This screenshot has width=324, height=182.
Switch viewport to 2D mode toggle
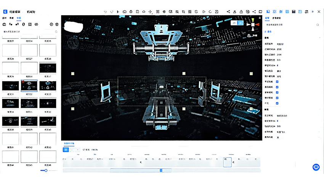coord(234,23)
